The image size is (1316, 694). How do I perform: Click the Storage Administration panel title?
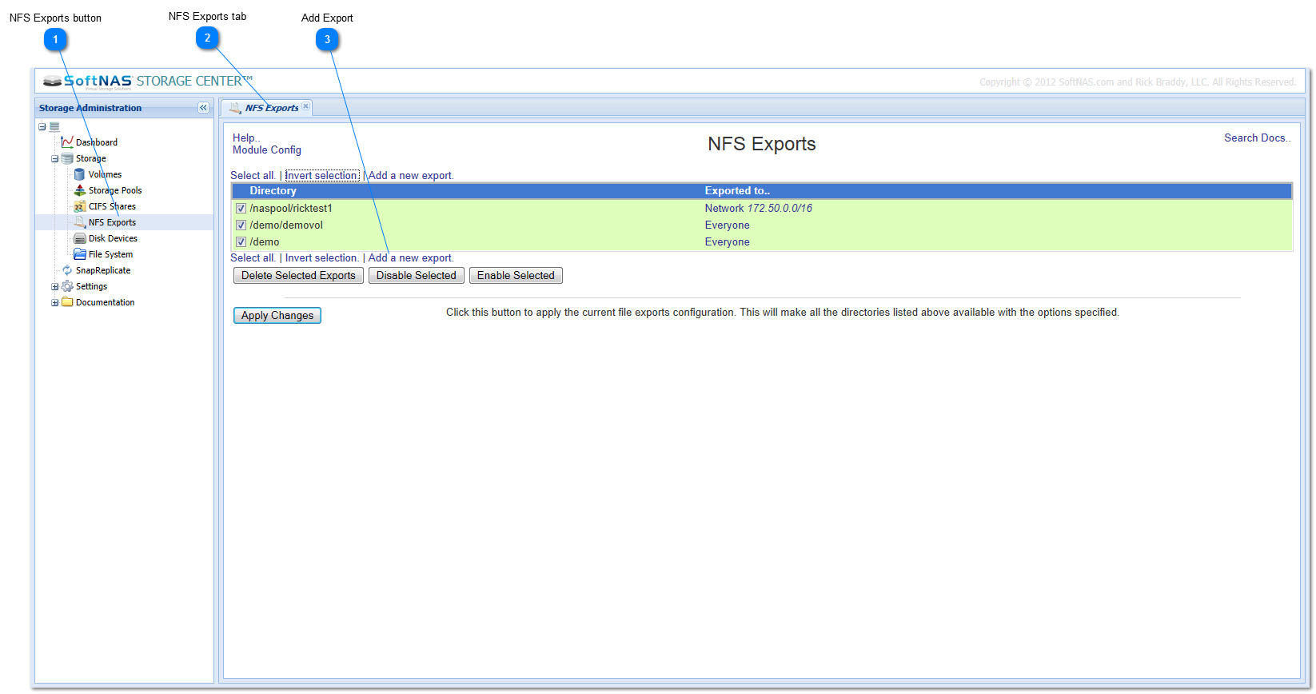pyautogui.click(x=90, y=108)
